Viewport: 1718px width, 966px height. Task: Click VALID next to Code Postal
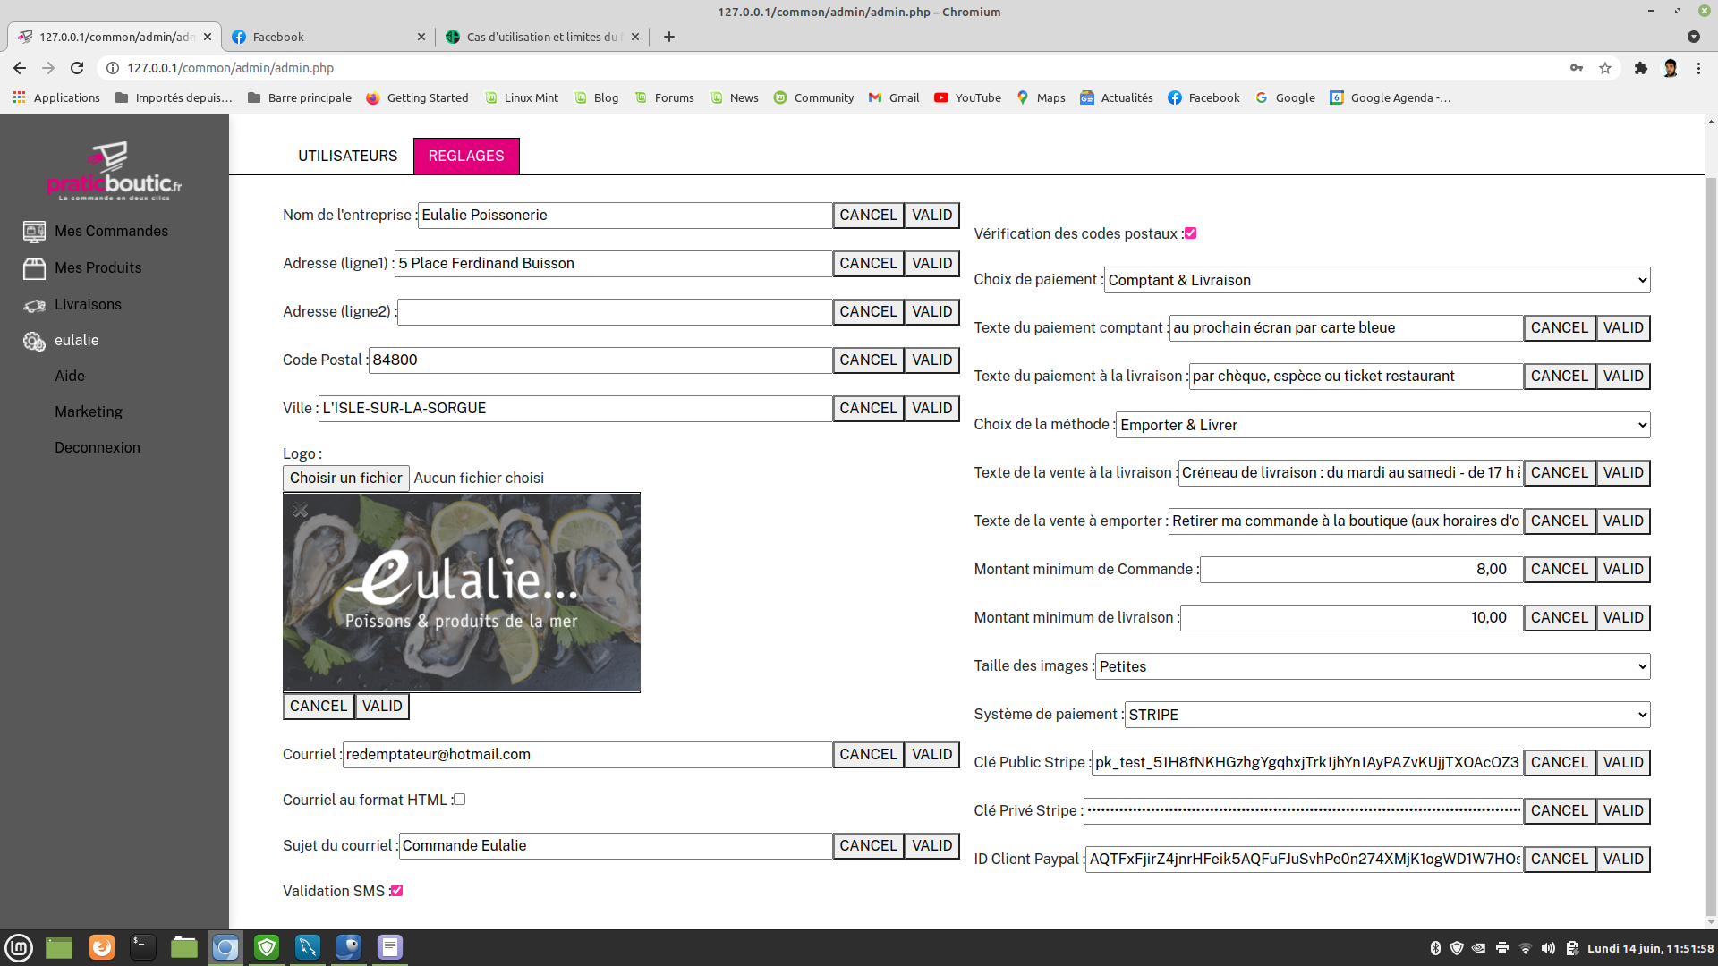(x=931, y=360)
